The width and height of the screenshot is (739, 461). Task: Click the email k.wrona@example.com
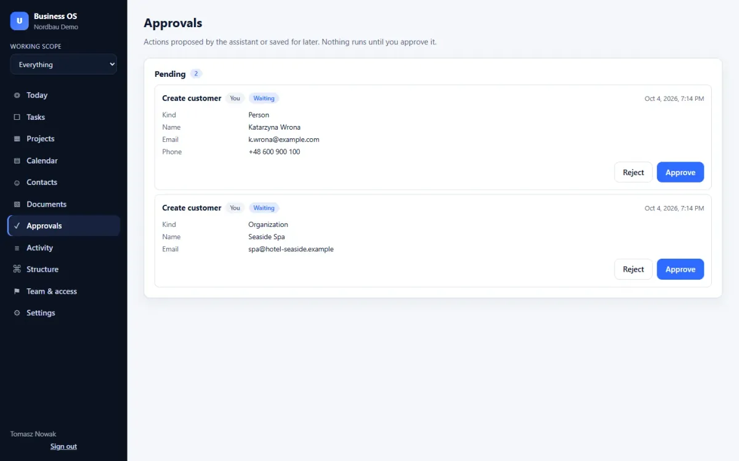click(x=284, y=140)
